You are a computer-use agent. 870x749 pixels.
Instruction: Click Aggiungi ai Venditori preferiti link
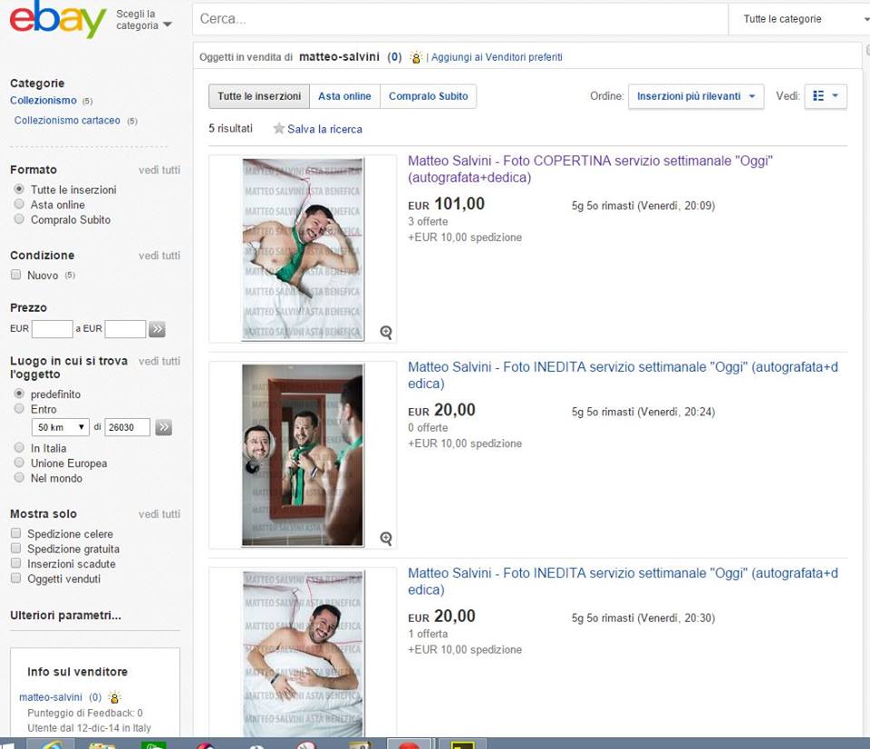(497, 57)
